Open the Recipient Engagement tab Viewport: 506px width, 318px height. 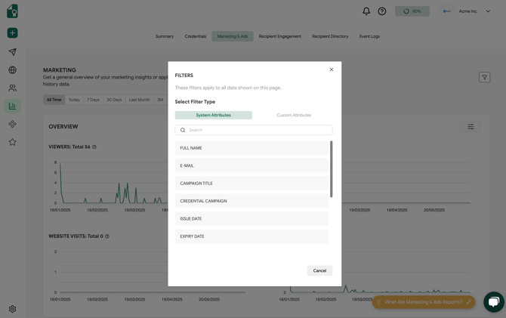279,36
